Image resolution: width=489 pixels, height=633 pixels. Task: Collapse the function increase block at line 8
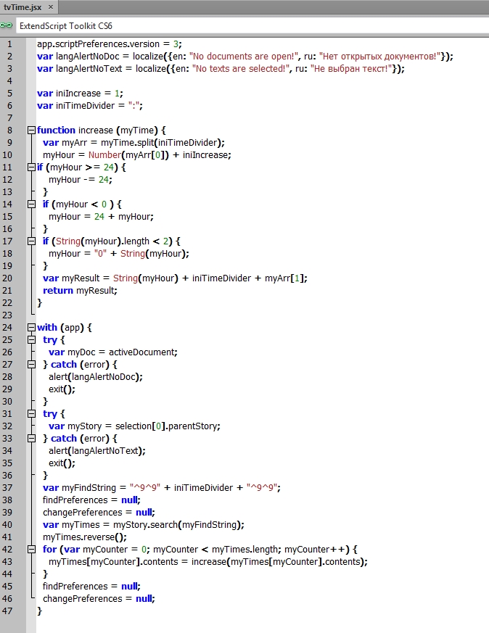point(31,130)
